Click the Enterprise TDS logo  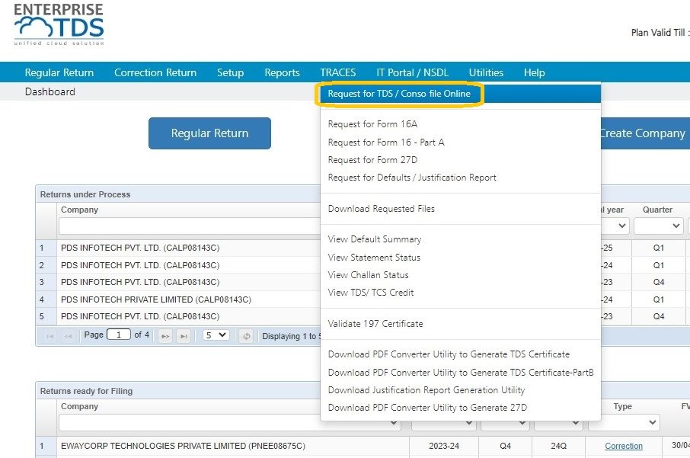point(59,25)
